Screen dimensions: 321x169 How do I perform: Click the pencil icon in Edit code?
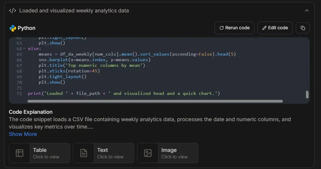(x=264, y=28)
